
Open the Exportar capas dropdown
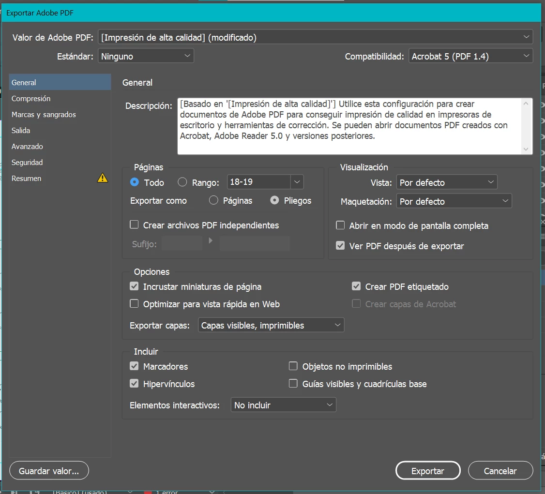[271, 325]
